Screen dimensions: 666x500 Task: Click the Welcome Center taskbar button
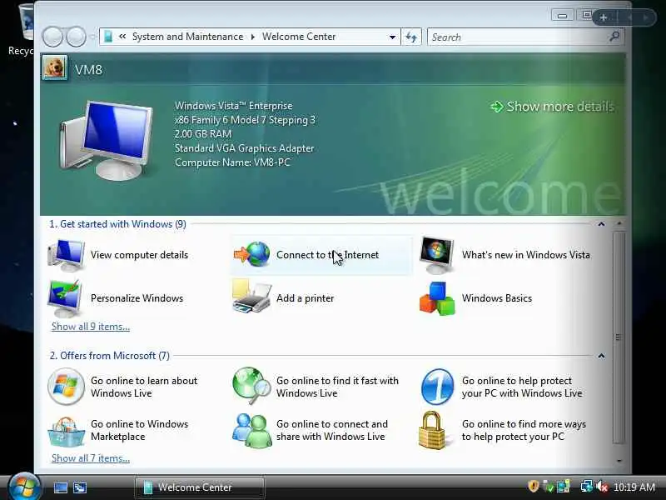[x=200, y=487]
